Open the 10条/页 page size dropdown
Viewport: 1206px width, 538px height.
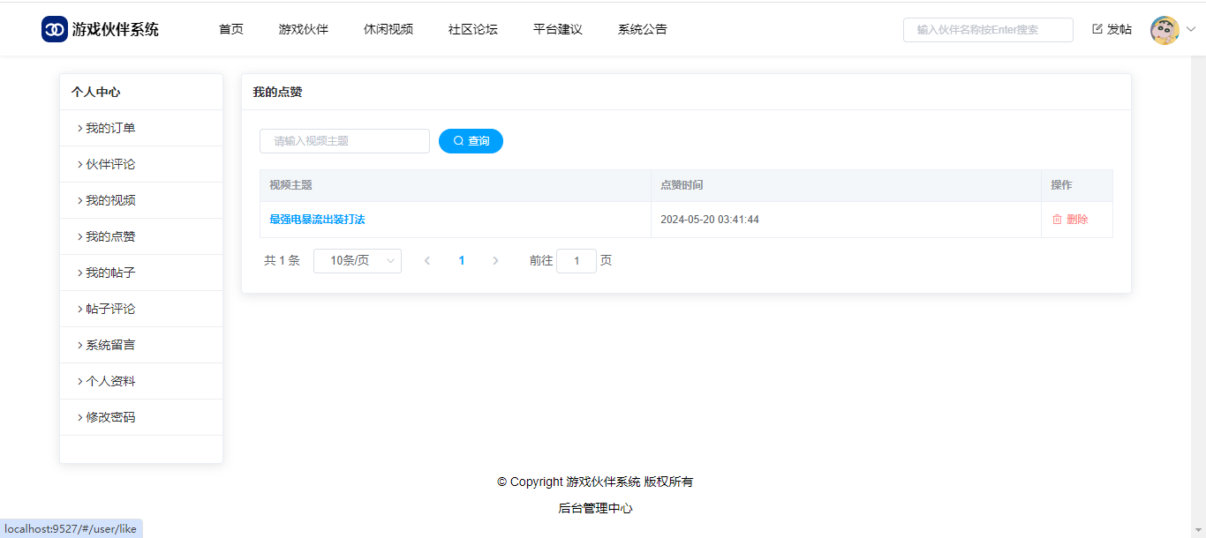pos(358,261)
